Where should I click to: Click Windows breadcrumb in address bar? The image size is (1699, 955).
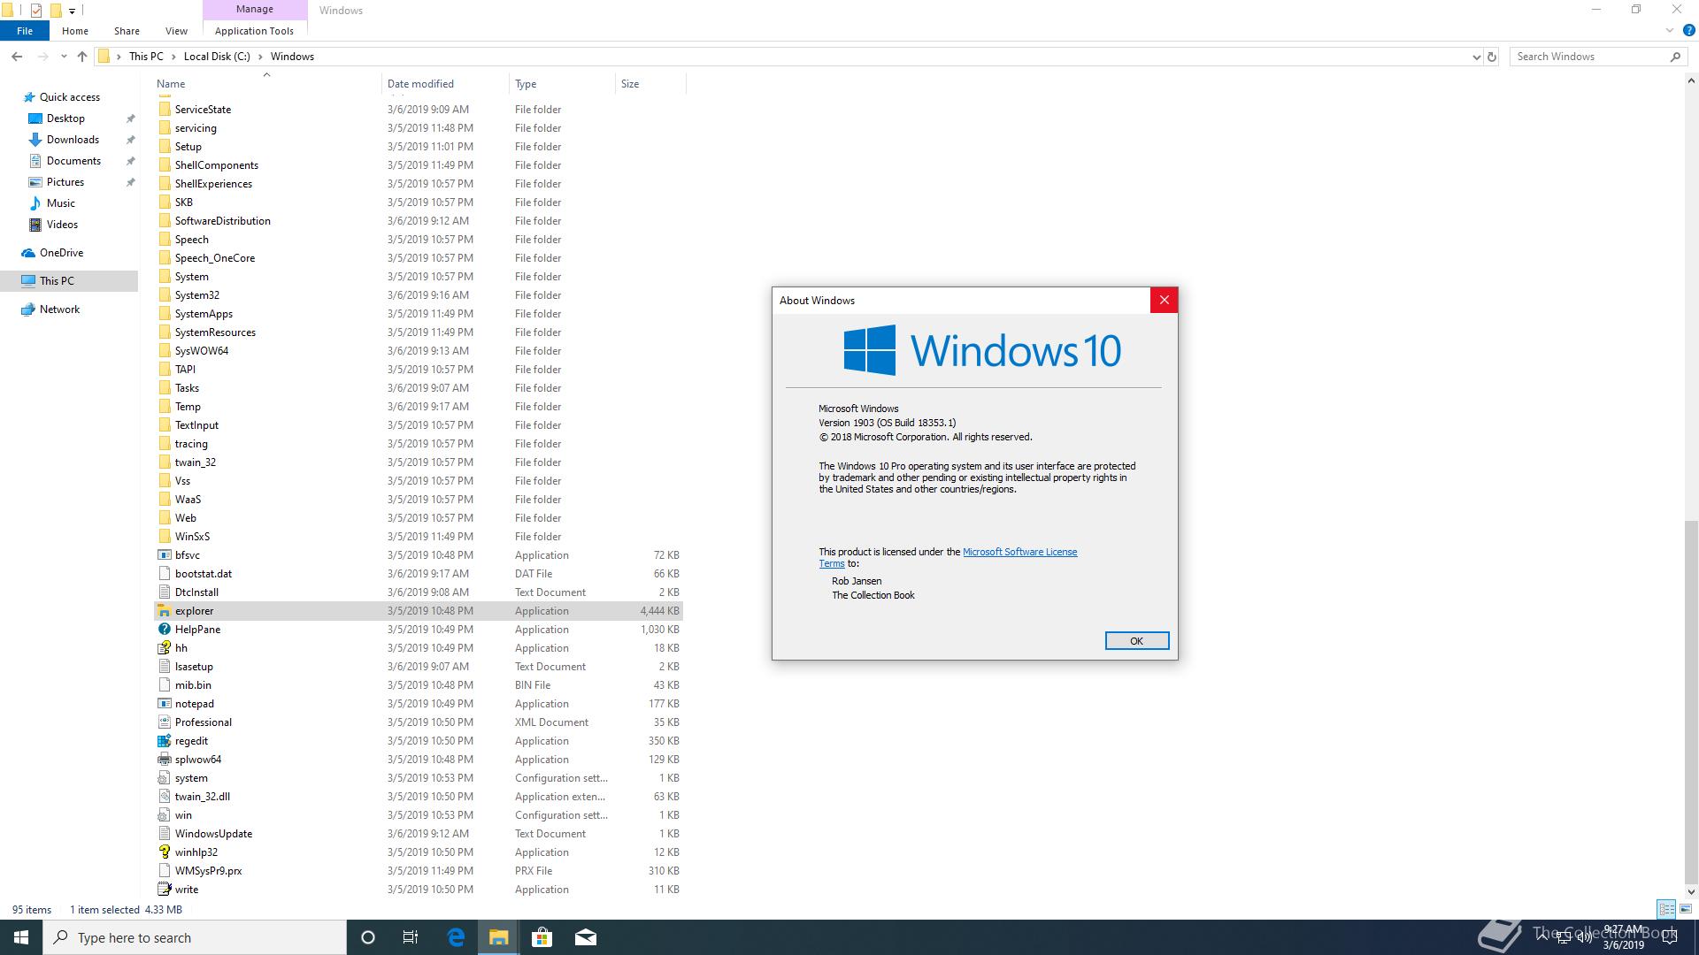coord(292,57)
